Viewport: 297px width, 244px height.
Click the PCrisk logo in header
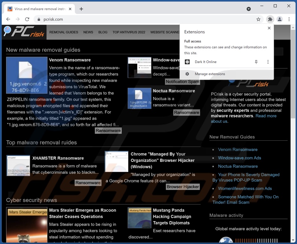pyautogui.click(x=24, y=32)
